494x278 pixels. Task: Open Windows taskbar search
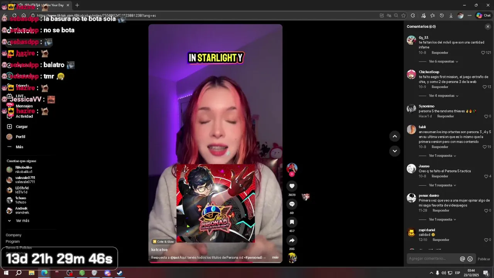point(19,273)
